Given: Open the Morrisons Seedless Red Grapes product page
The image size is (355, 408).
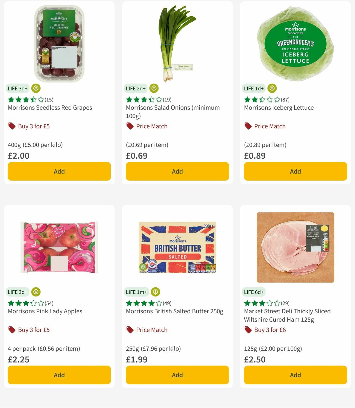Looking at the screenshot, I should [x=50, y=107].
